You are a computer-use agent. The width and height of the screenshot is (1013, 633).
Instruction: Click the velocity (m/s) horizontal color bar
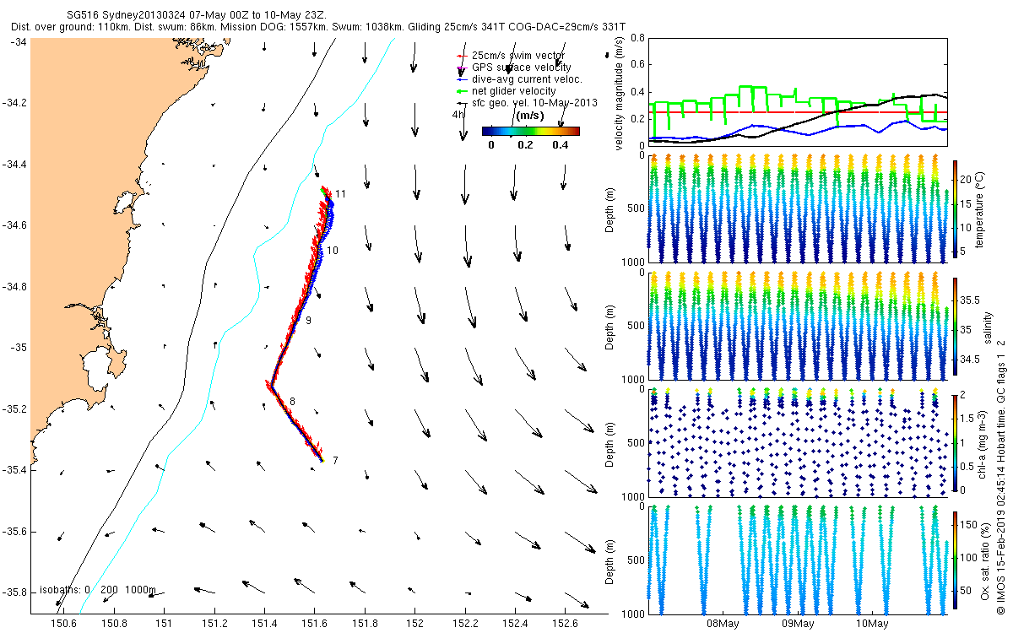click(x=531, y=131)
